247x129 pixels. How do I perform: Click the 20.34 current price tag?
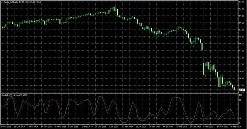[x=242, y=90]
